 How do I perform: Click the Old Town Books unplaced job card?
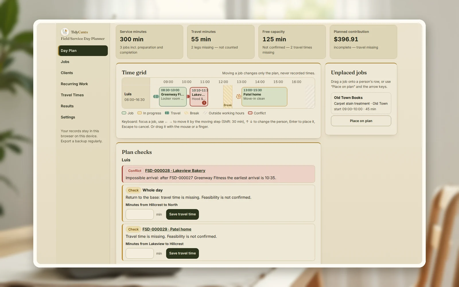tap(361, 103)
